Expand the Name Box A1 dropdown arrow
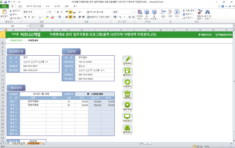Screen dimensions: 235x148 tap(27, 26)
